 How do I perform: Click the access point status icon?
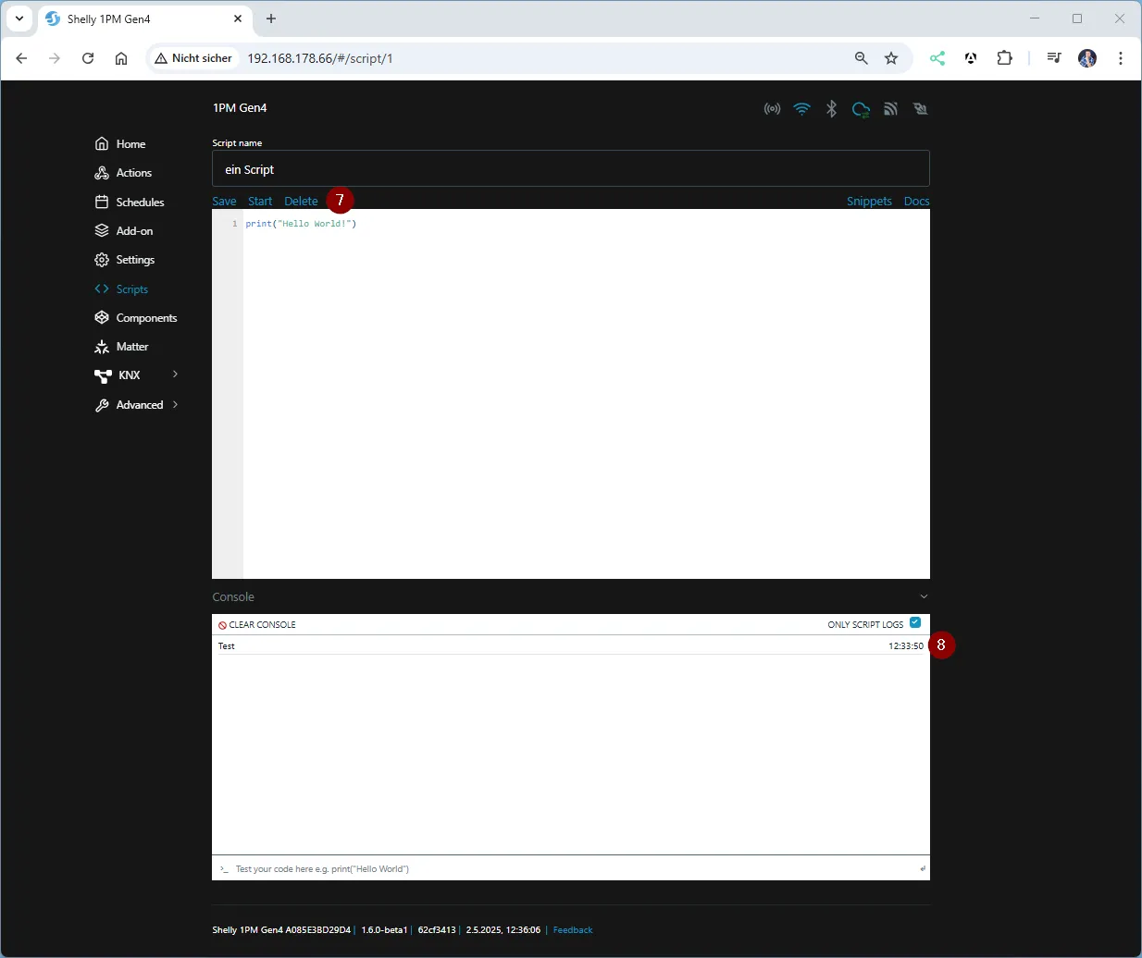(x=772, y=109)
